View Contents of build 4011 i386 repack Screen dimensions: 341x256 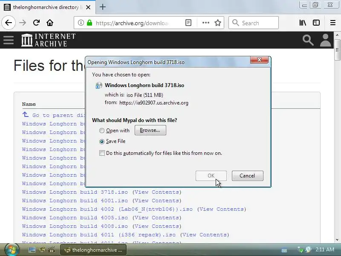[205, 235]
